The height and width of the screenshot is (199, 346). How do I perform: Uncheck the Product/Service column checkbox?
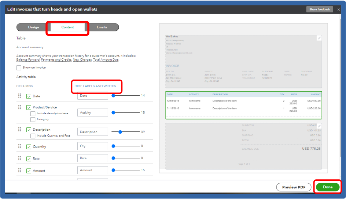[29, 107]
